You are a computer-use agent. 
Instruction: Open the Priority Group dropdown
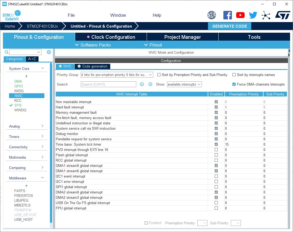coord(117,75)
